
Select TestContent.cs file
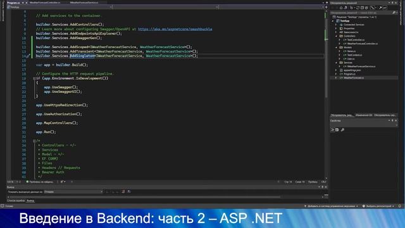point(352,55)
